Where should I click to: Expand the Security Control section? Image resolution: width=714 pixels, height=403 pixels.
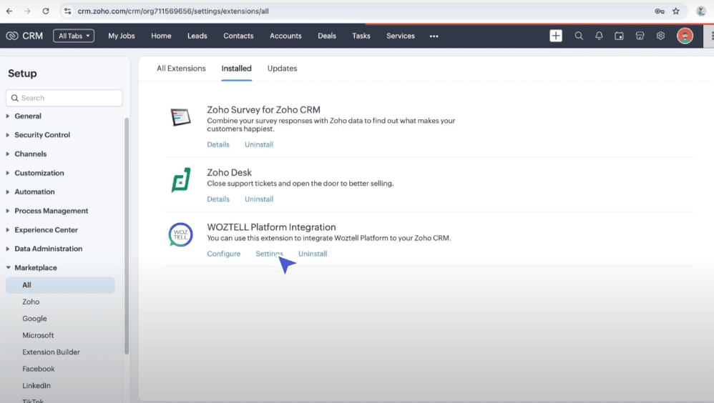coord(42,134)
